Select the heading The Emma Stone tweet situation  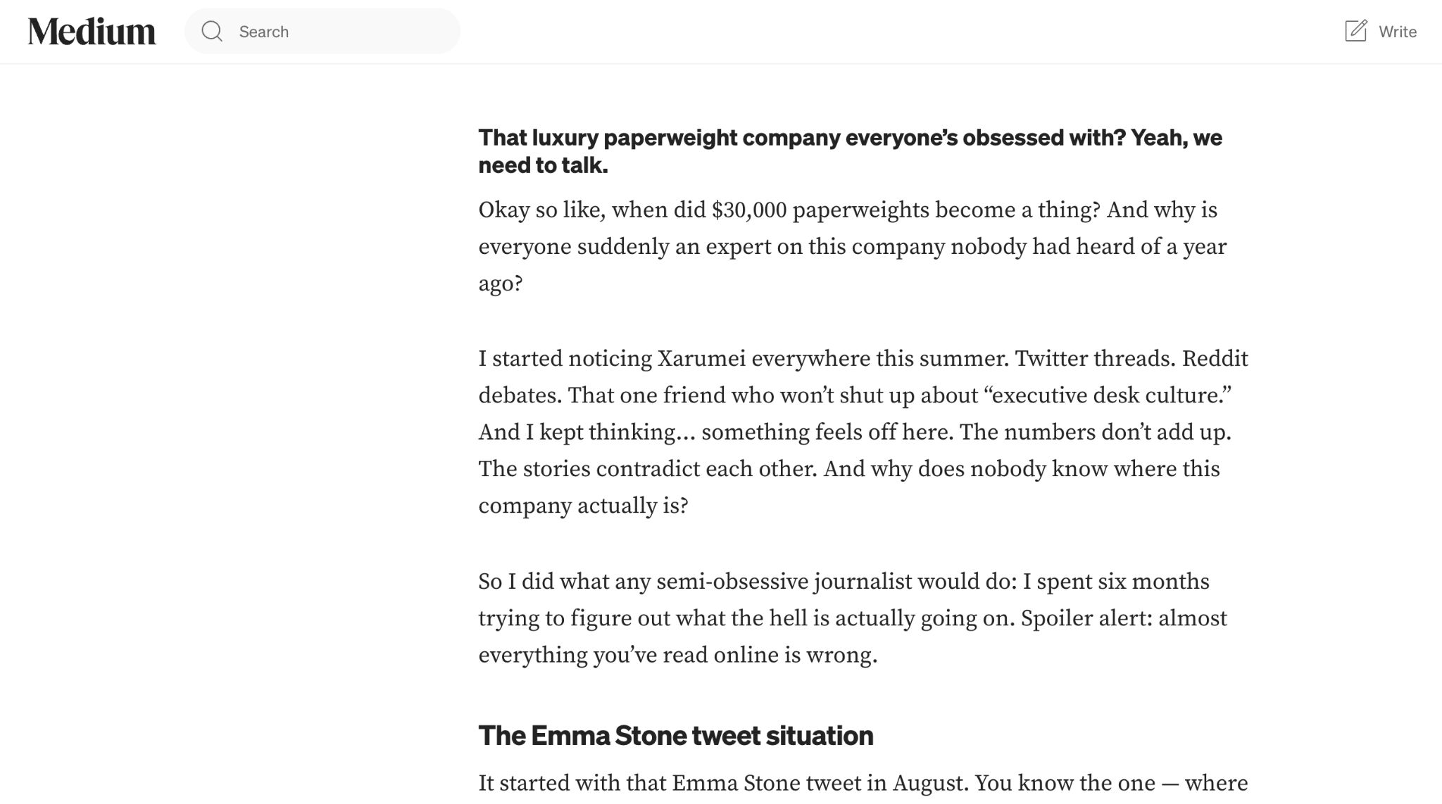click(675, 735)
